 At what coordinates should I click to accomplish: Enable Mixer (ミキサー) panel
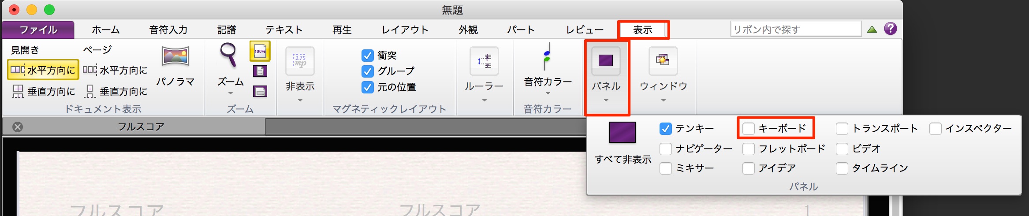tap(666, 168)
